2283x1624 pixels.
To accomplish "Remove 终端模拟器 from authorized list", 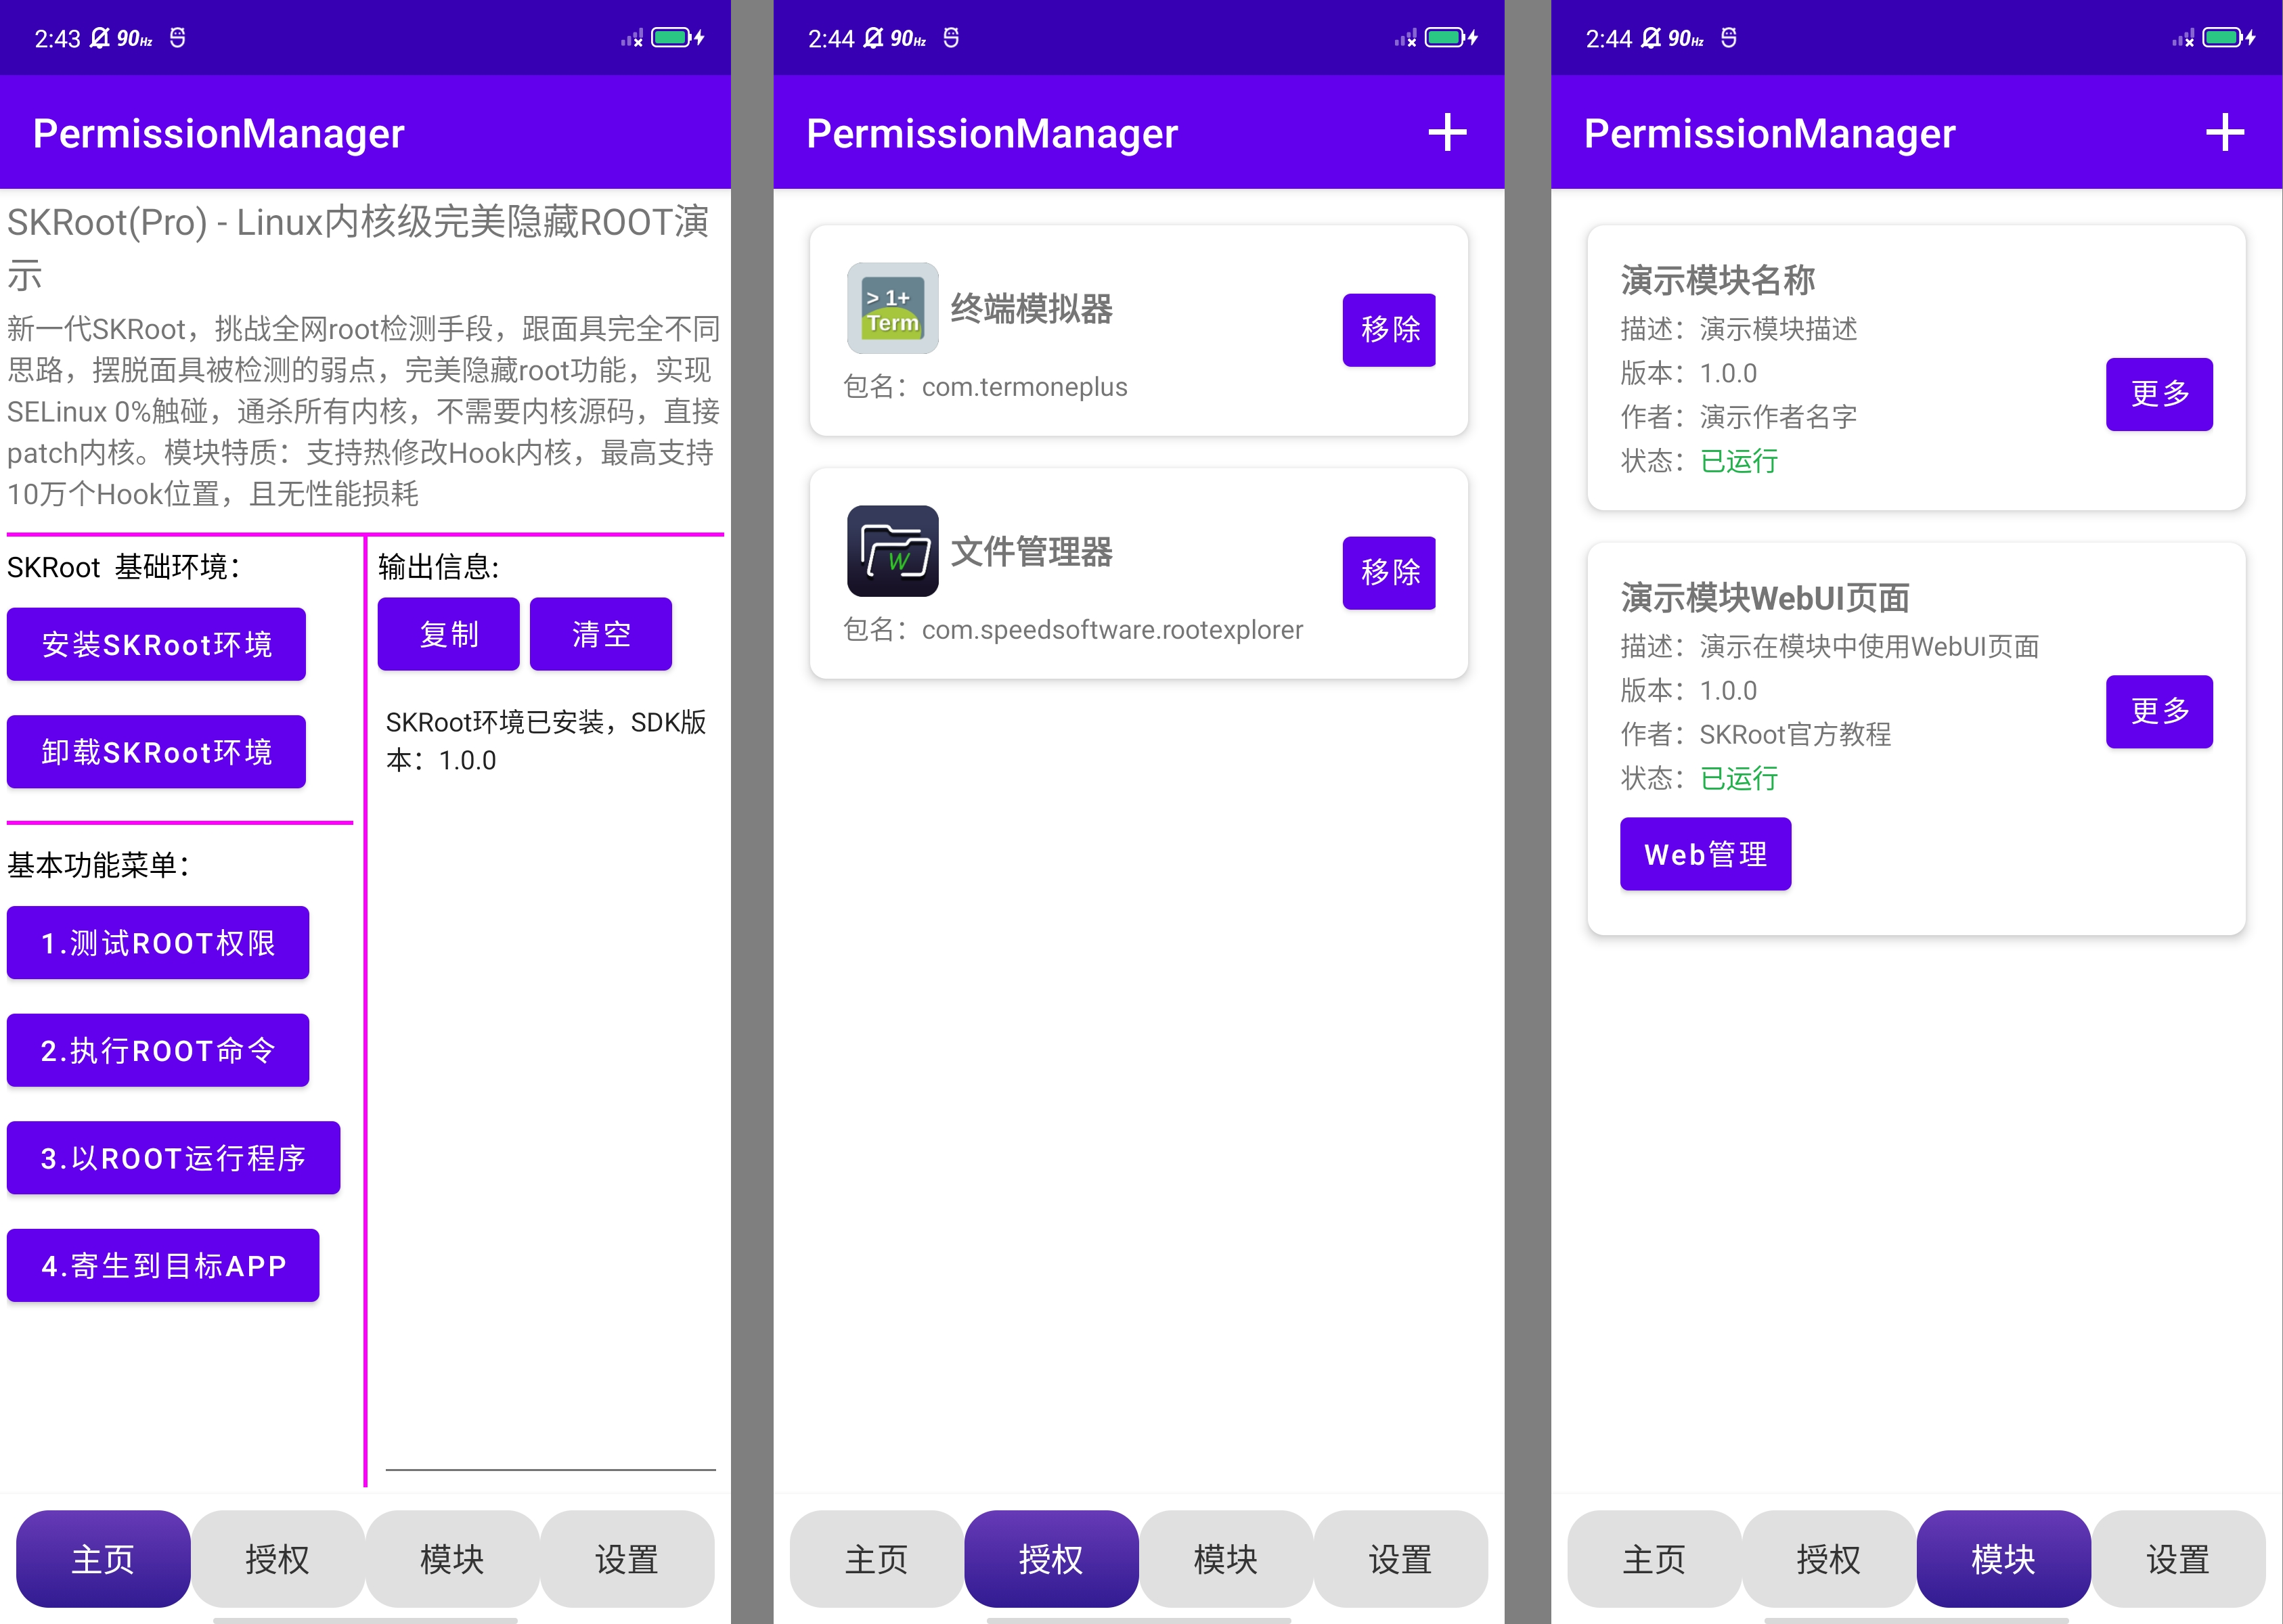I will coord(1388,330).
